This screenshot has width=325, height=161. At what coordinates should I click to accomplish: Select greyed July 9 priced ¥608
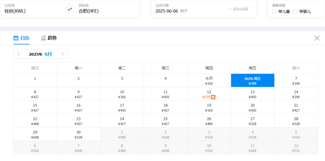(x=166, y=148)
